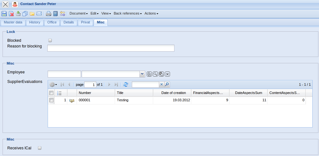Open the grid settings gear dropdown
The width and height of the screenshot is (319, 156).
click(x=53, y=84)
